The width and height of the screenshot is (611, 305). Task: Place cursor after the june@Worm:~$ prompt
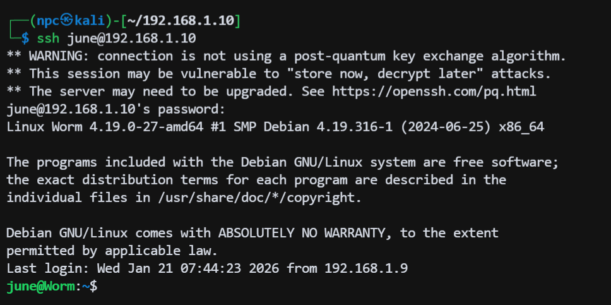click(x=102, y=286)
